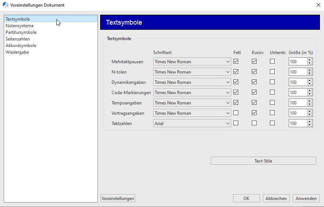This screenshot has width=324, height=207.
Task: Open Schriftart dropdown for Taktzahlen
Action: pos(228,124)
